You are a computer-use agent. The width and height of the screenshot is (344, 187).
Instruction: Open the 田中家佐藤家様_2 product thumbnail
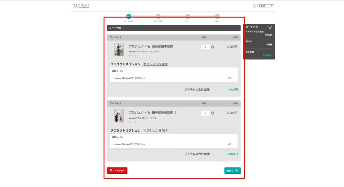click(x=119, y=115)
